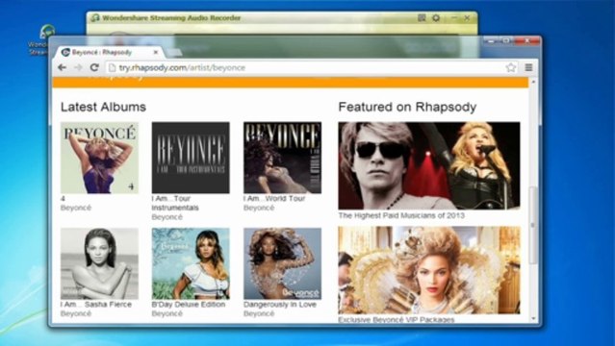The width and height of the screenshot is (615, 346).
Task: Click the page scrollbar down arrow
Action: coord(532,318)
